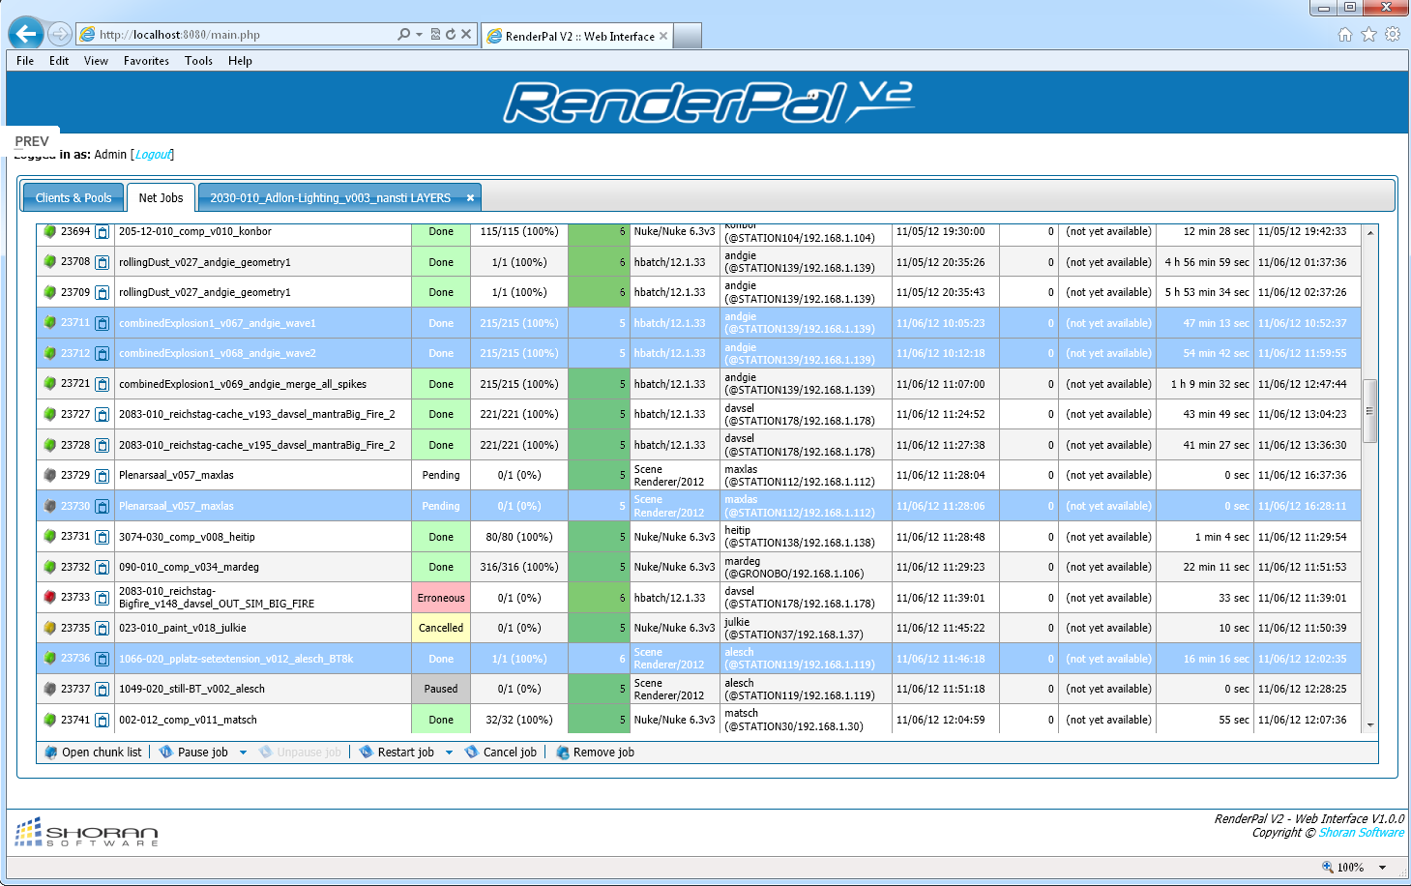
Task: Select job name 002-012_comp_v011_matsch
Action: pyautogui.click(x=188, y=720)
